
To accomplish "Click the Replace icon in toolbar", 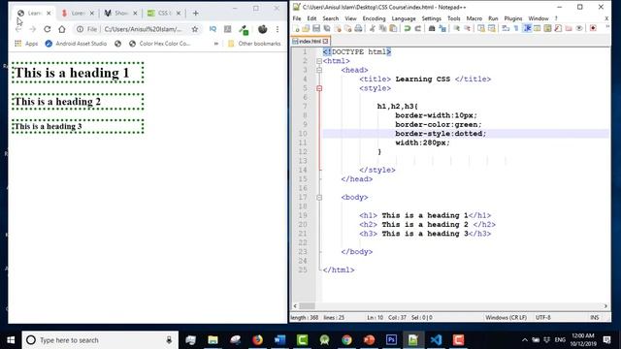I will tap(442, 28).
